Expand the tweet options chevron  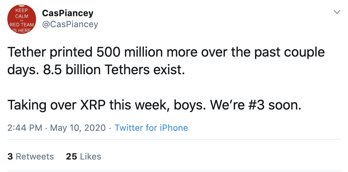point(337,12)
